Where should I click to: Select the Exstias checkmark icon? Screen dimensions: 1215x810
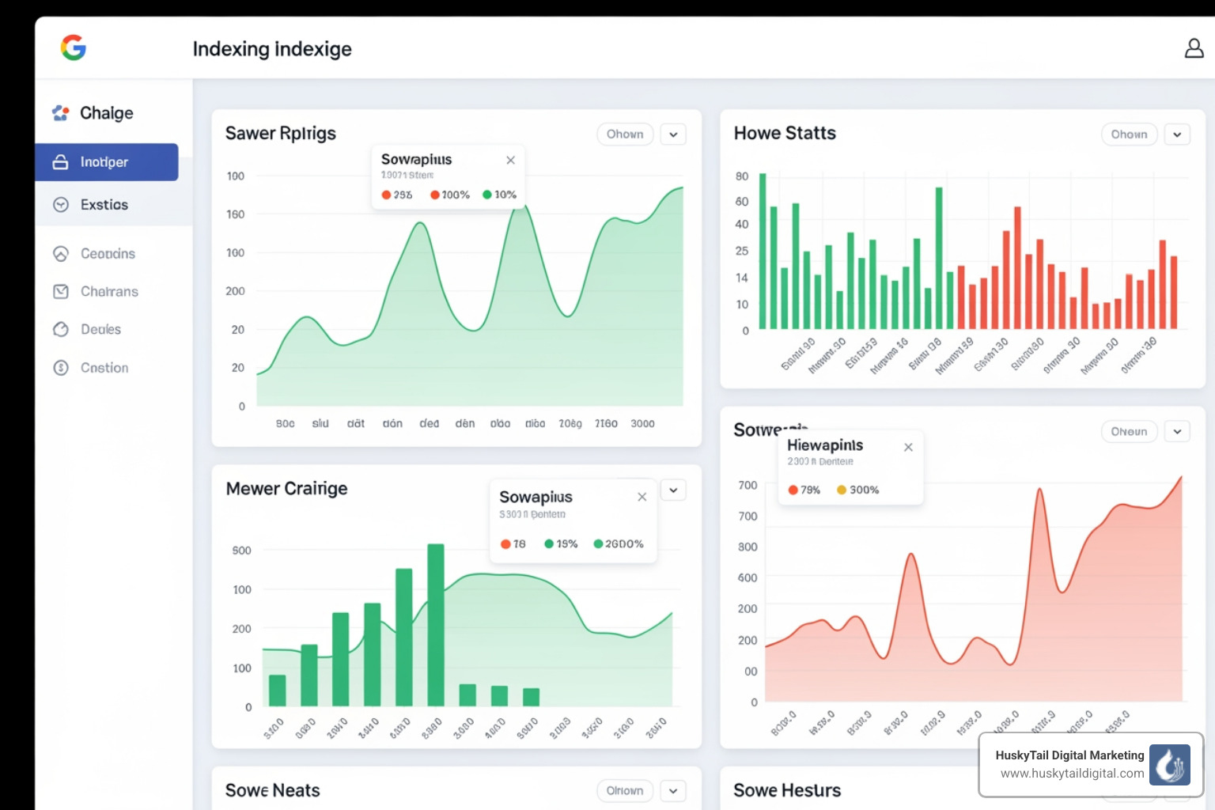pyautogui.click(x=62, y=204)
